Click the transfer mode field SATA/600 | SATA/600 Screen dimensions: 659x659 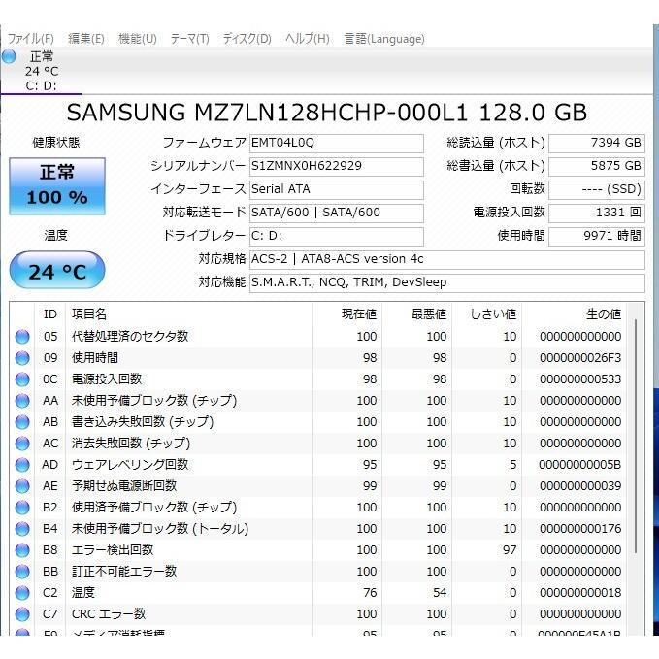point(336,214)
